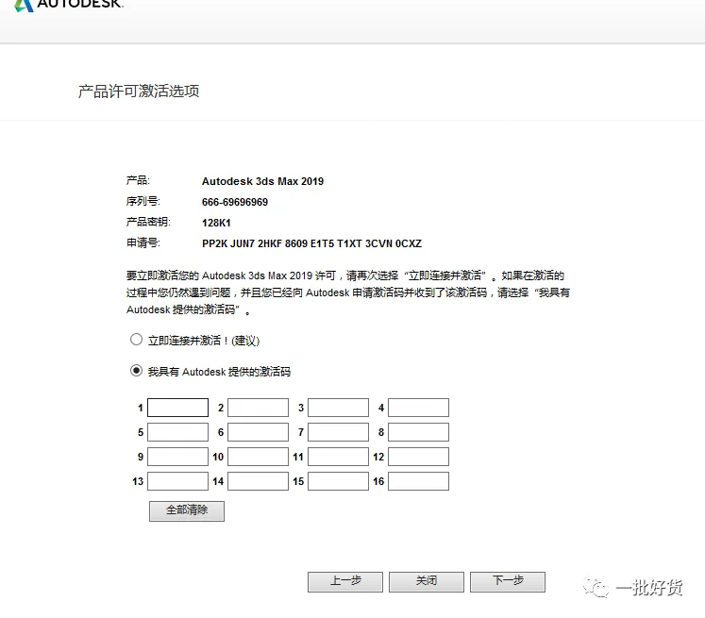Viewport: 705px width, 618px height.
Task: Click the request code PP2K JUN7 text
Action: point(311,243)
